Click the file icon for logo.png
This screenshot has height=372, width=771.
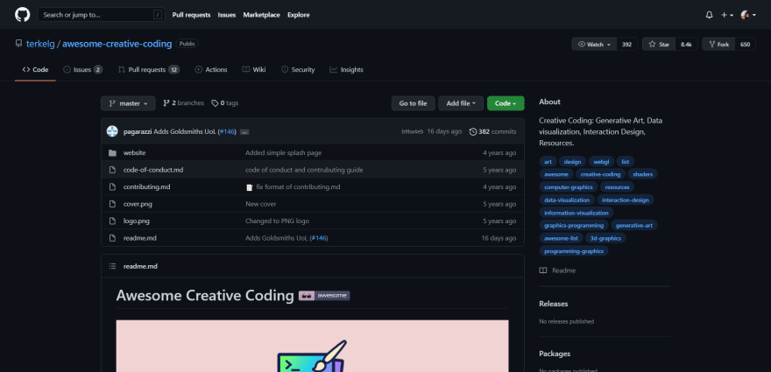click(x=113, y=221)
